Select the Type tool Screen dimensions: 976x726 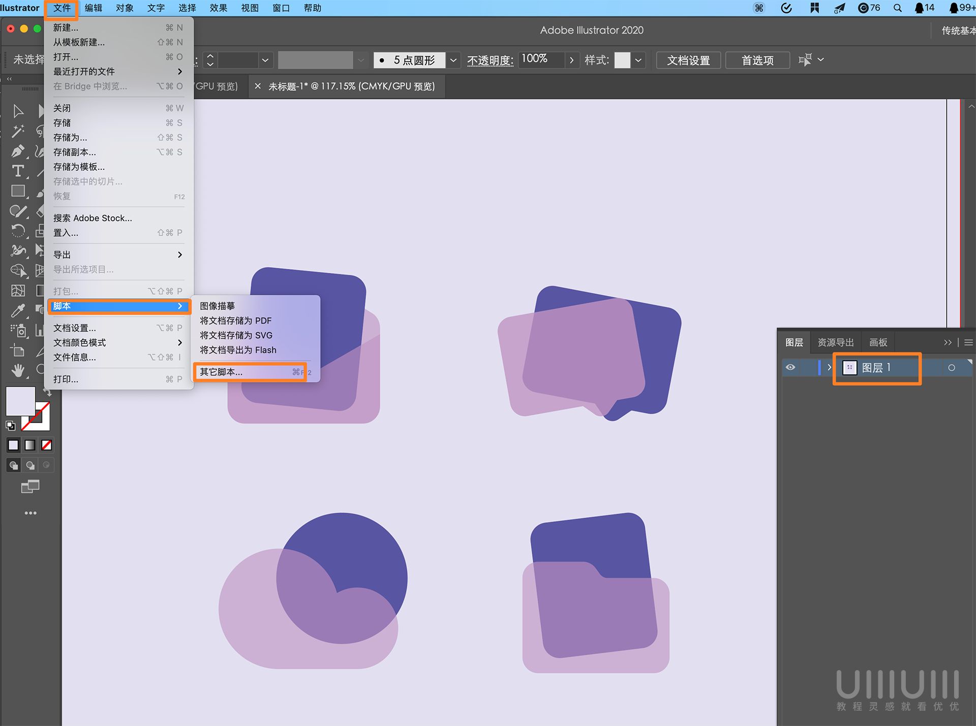(x=18, y=171)
